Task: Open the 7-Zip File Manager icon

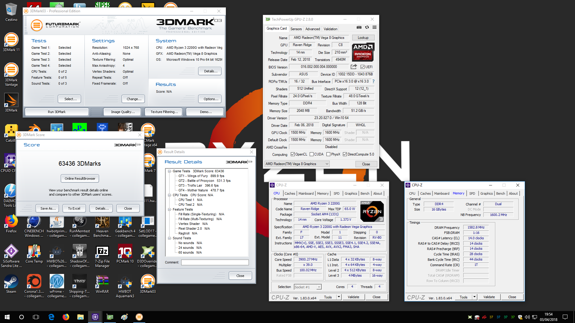Action: coord(102,256)
